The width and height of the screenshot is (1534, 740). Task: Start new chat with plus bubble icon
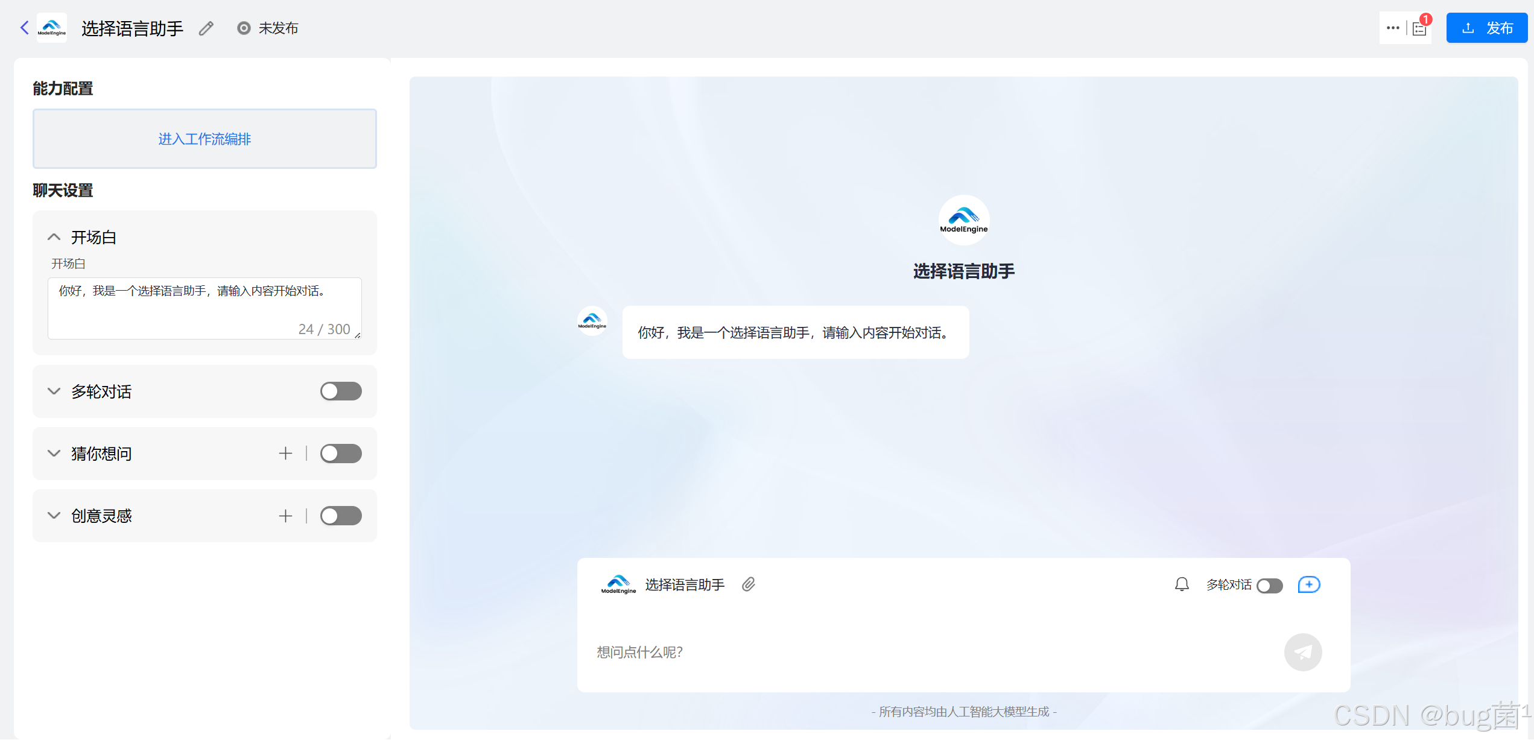click(x=1308, y=584)
